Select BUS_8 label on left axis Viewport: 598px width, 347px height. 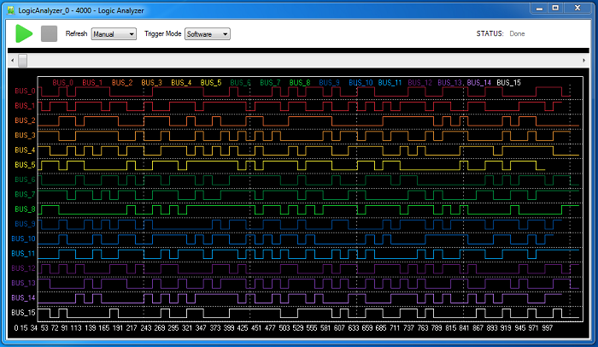click(x=25, y=209)
